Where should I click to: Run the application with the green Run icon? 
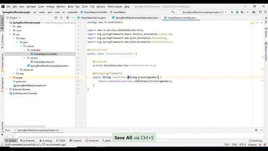pyautogui.click(x=232, y=12)
